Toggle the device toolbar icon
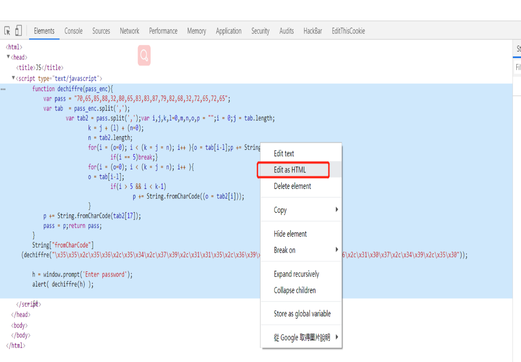This screenshot has height=362, width=521. [18, 31]
